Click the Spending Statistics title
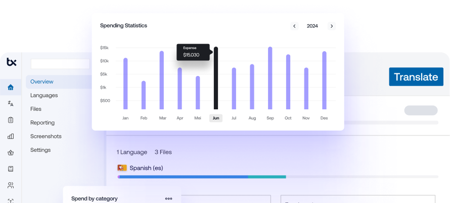Screen dimensions: 450x203 pyautogui.click(x=124, y=26)
